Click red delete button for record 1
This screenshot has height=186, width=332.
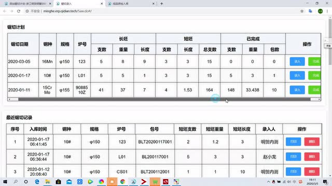tap(312, 142)
